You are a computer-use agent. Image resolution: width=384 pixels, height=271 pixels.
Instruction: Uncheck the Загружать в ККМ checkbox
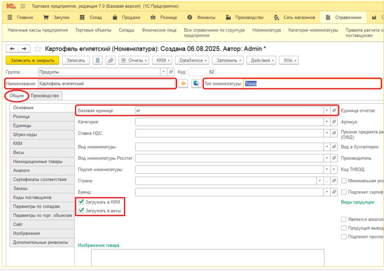coord(81,202)
